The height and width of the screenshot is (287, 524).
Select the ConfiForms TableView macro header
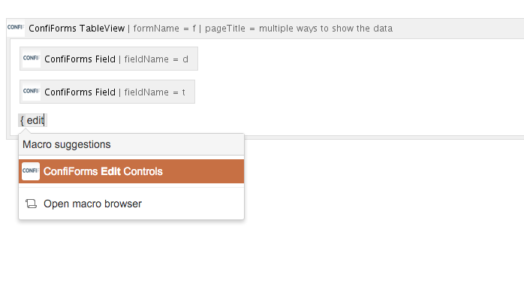coord(265,29)
